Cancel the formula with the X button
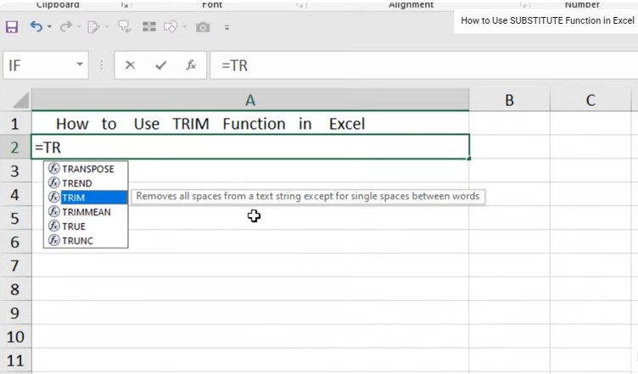Screen dimensions: 638x374 (x=130, y=65)
